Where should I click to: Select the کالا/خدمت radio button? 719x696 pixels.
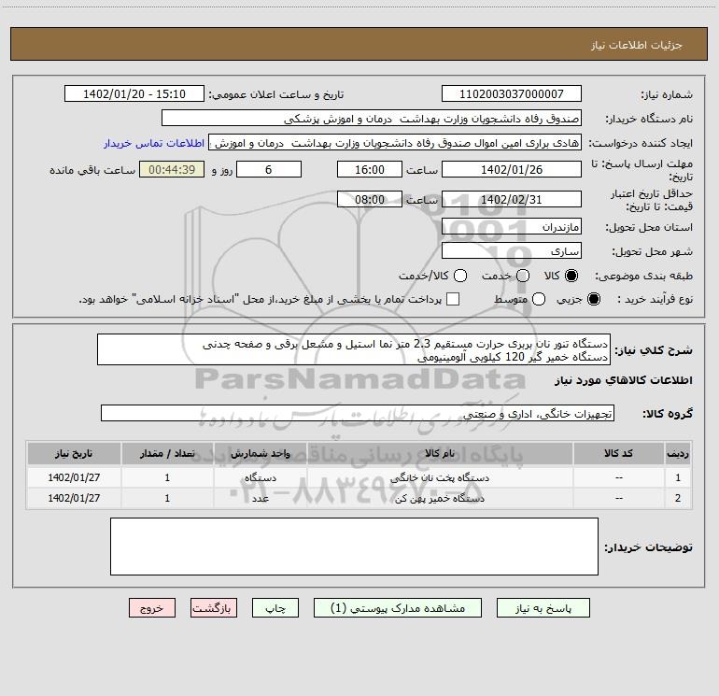pos(460,276)
